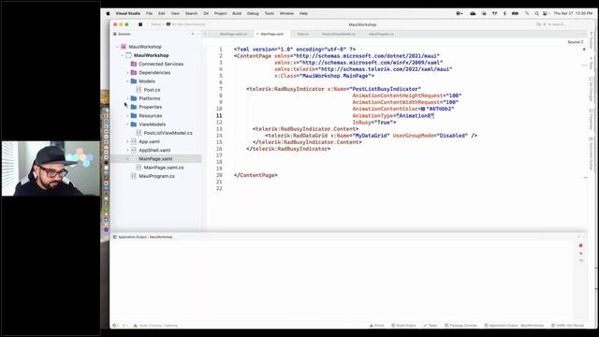Click the MauiProgram.cs file icon

coord(134,176)
